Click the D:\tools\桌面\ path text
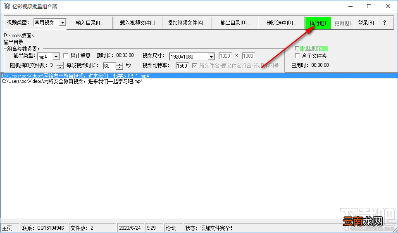Viewport: 398px width, 233px height. [19, 36]
